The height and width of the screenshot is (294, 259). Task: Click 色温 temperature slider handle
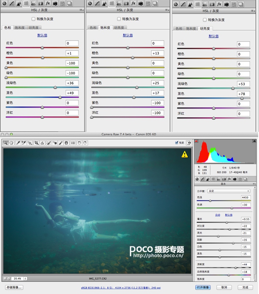pyautogui.click(x=210, y=201)
